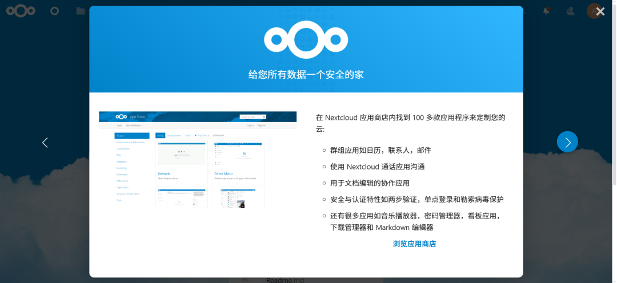Click the bullet mentioning Markdown 编辑器
The height and width of the screenshot is (283, 617).
(x=416, y=222)
